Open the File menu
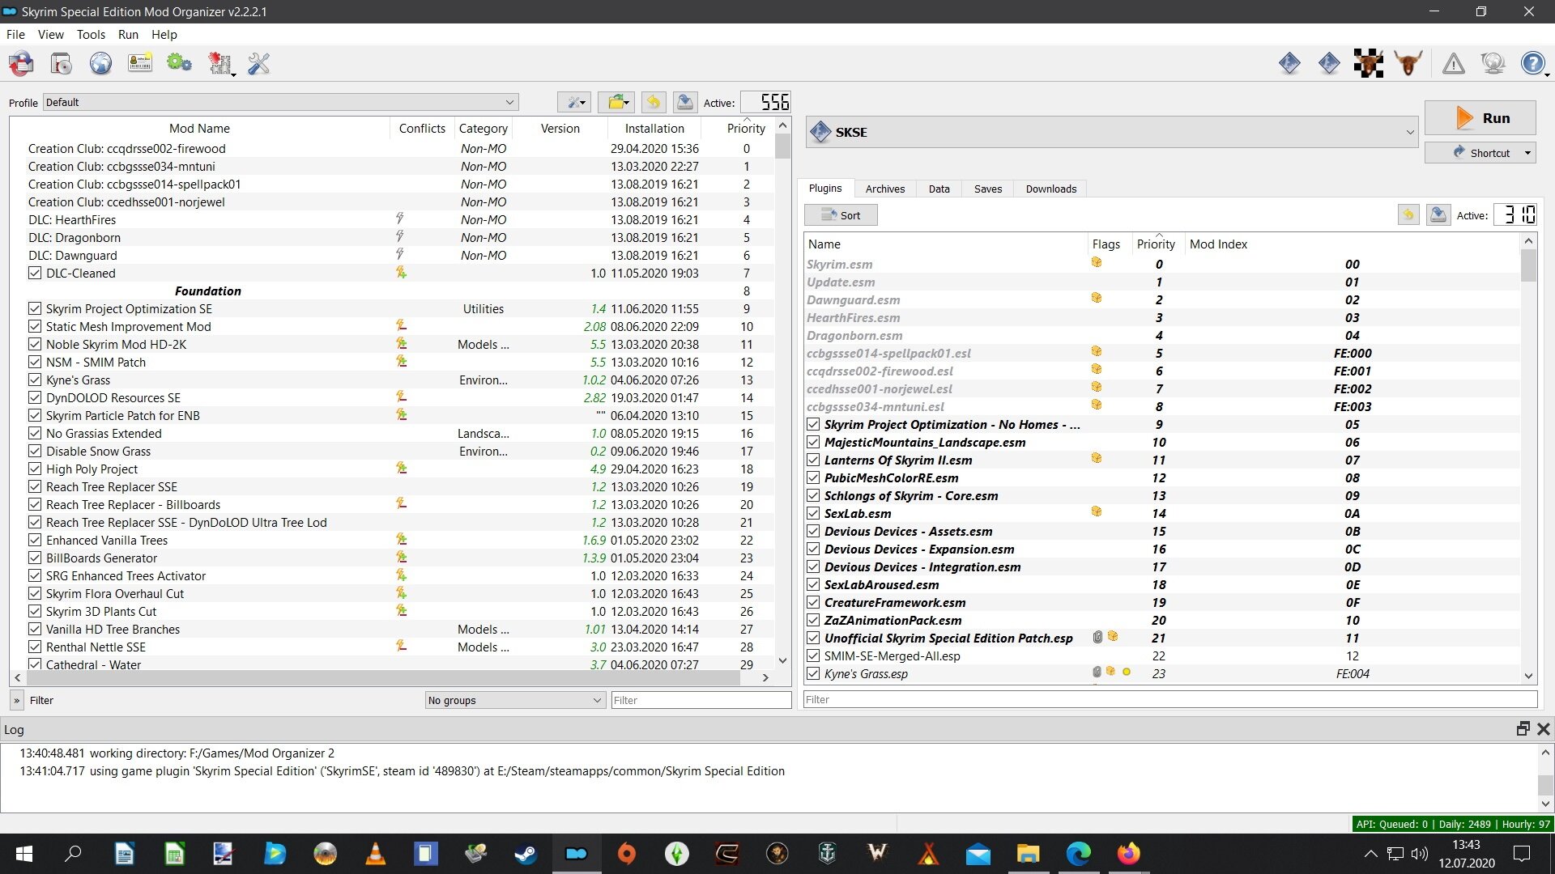 [x=15, y=34]
